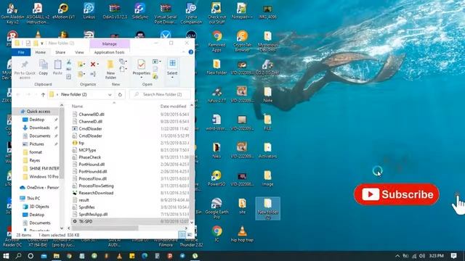Click Pin to Quick access in the ribbon

(x=25, y=69)
